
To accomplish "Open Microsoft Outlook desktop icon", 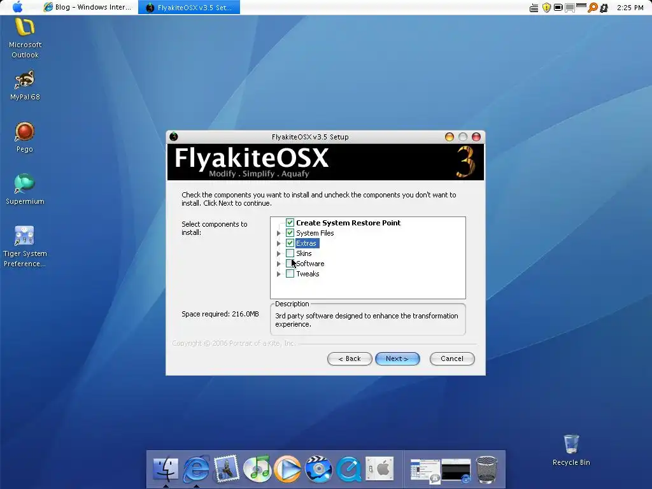I will click(x=25, y=38).
